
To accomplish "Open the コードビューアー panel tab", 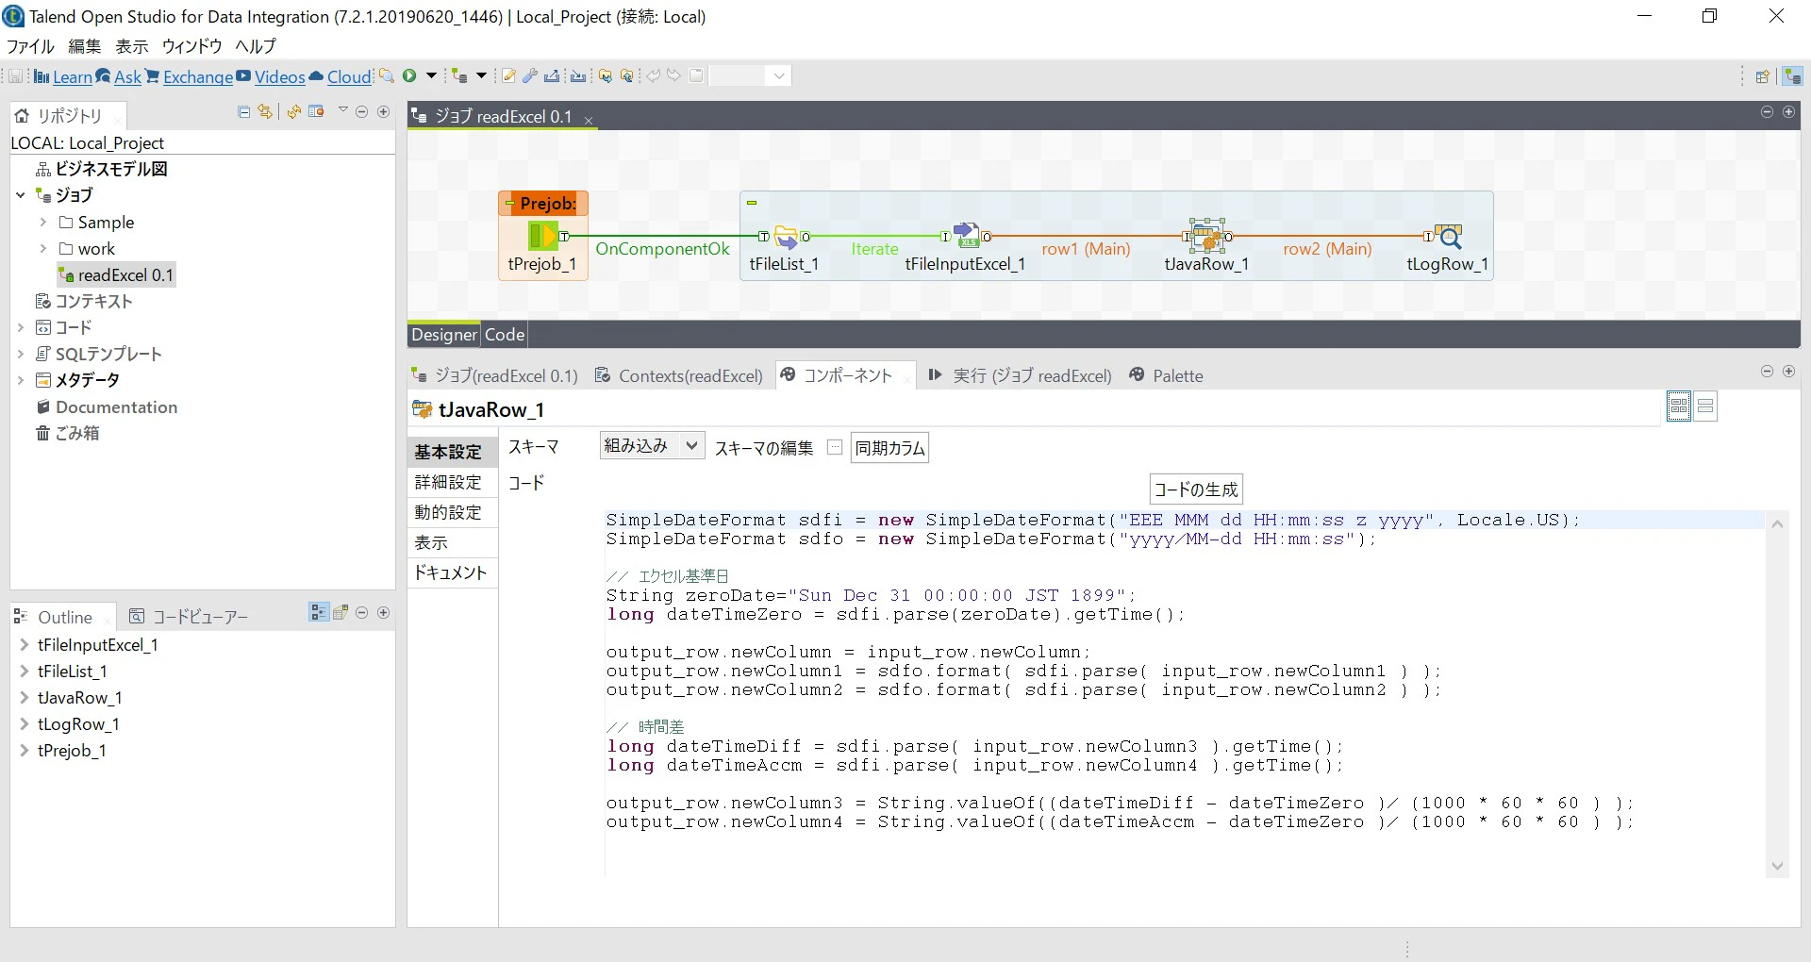I will tap(190, 617).
